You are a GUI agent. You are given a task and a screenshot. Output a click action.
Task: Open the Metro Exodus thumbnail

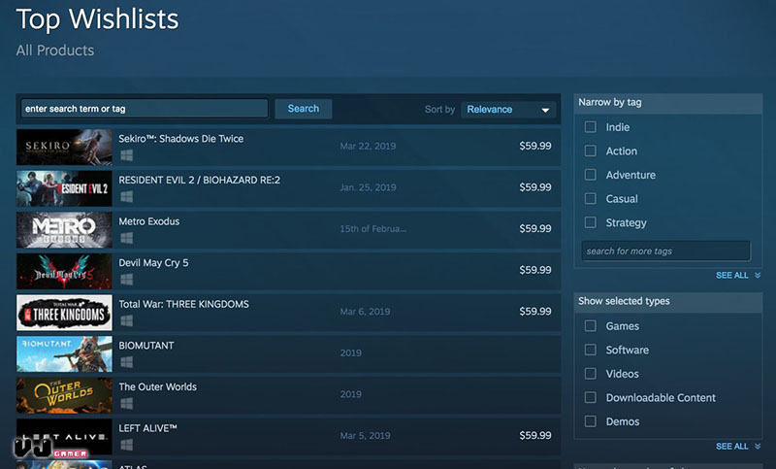[64, 230]
